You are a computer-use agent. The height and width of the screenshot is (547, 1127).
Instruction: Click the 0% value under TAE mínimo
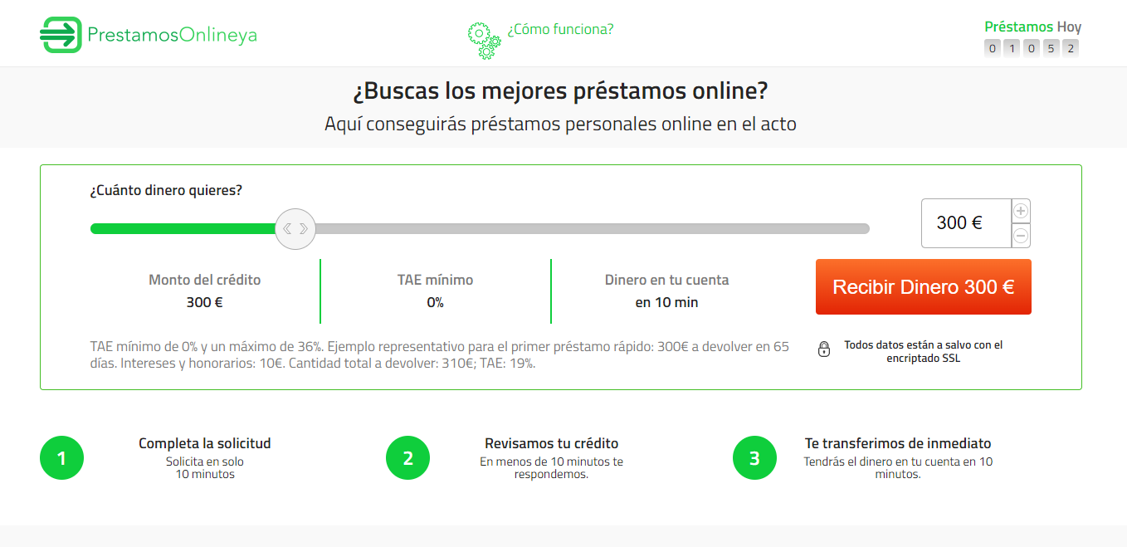coord(435,303)
